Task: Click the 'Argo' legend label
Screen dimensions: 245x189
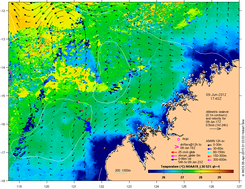Action: (x=185, y=139)
